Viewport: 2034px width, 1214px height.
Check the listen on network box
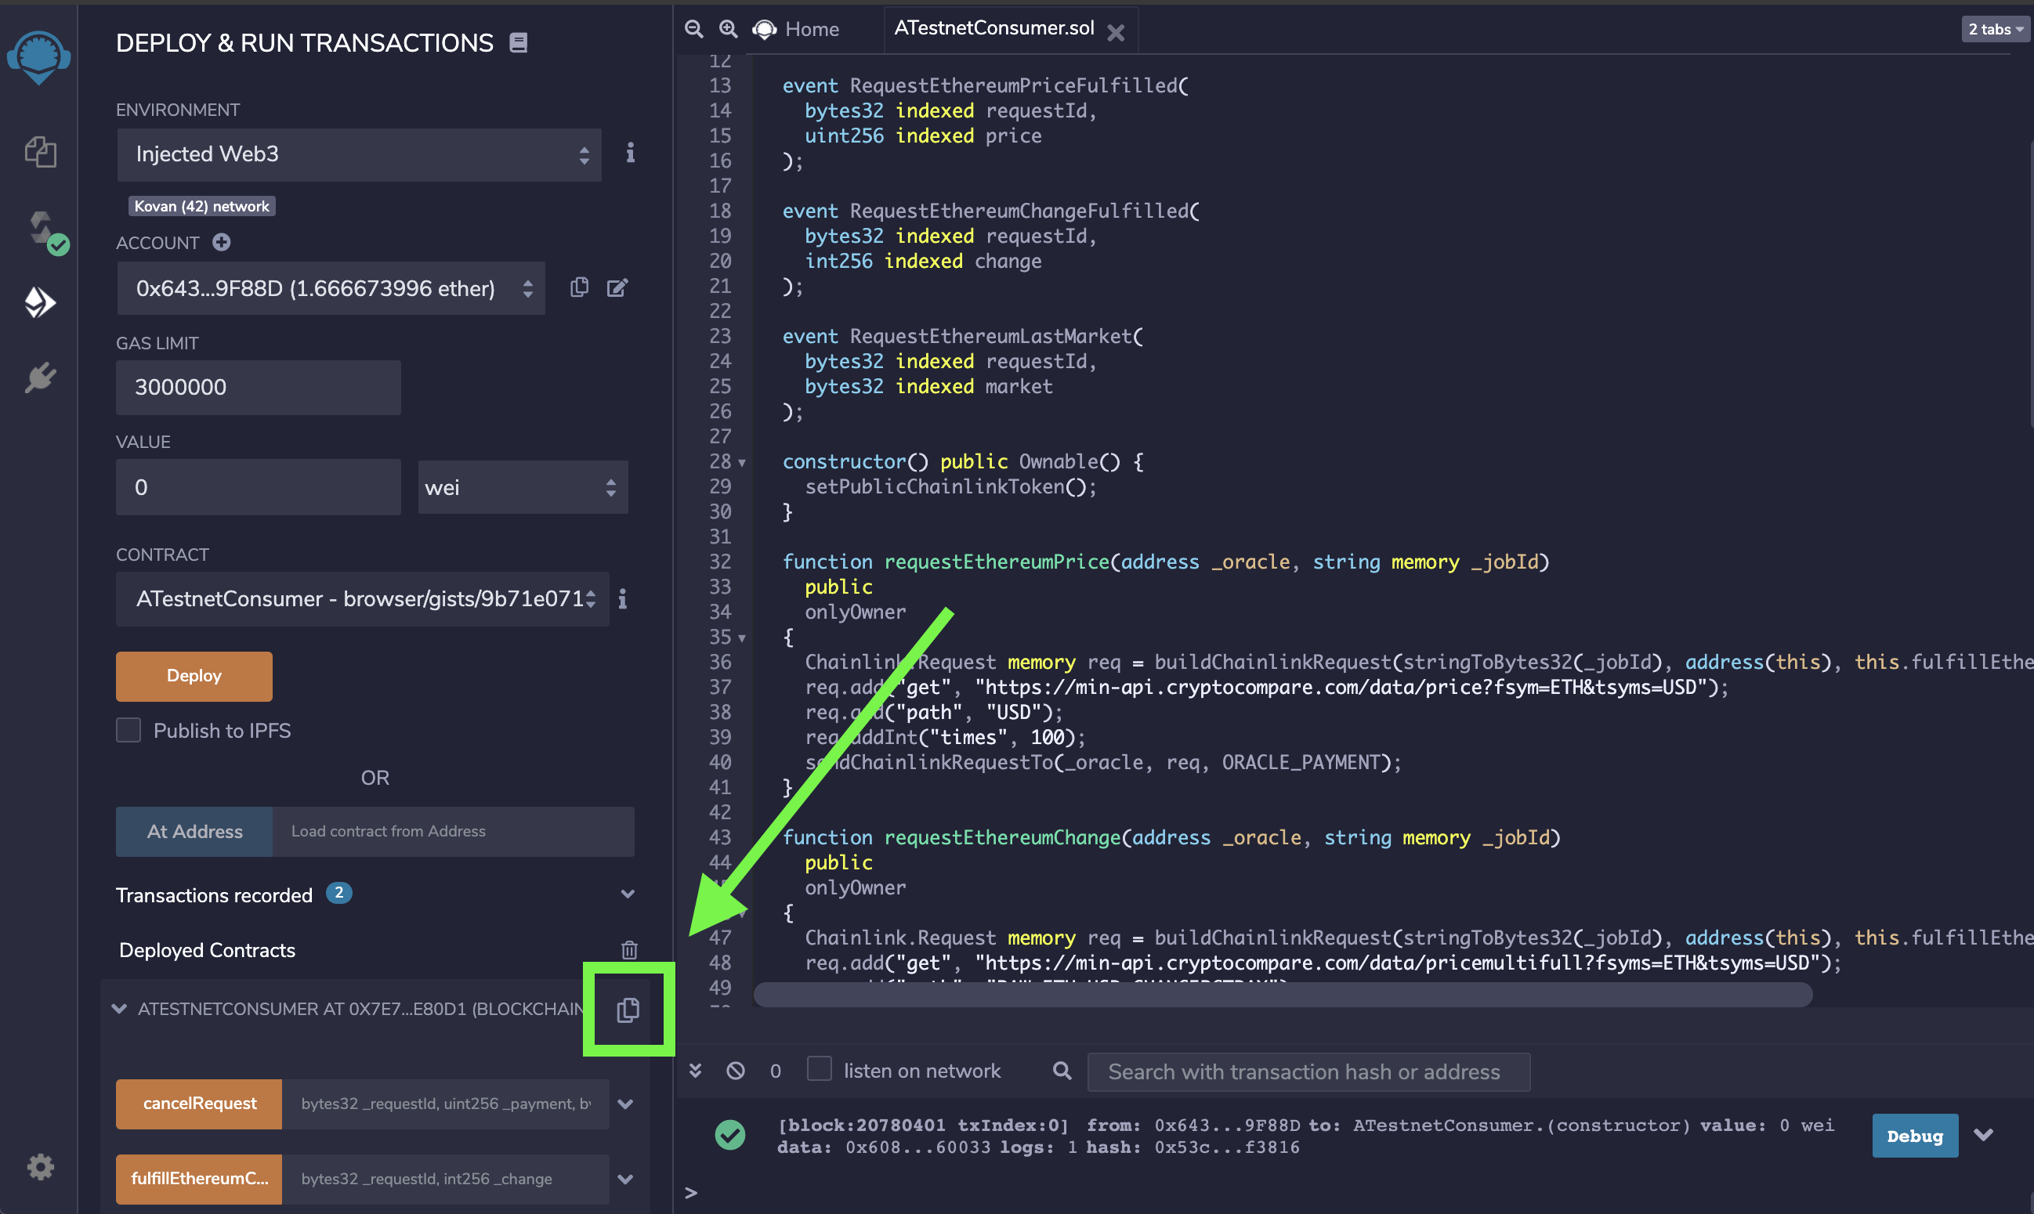pyautogui.click(x=819, y=1068)
